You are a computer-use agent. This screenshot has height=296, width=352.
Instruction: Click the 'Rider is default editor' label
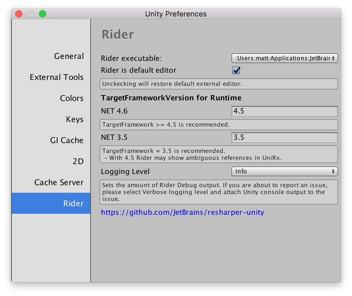click(138, 70)
